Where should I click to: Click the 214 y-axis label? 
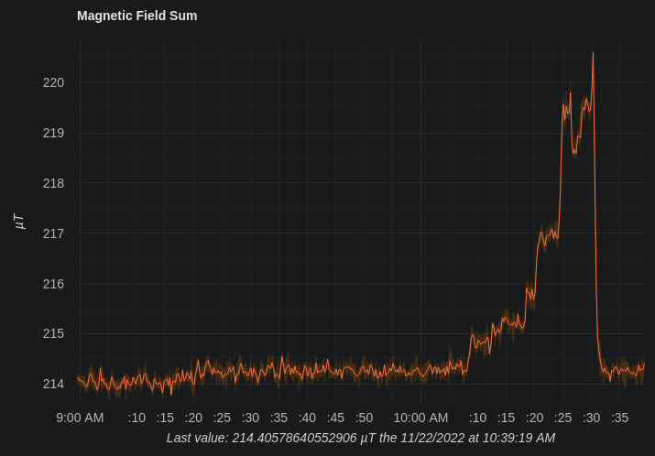[x=53, y=384]
